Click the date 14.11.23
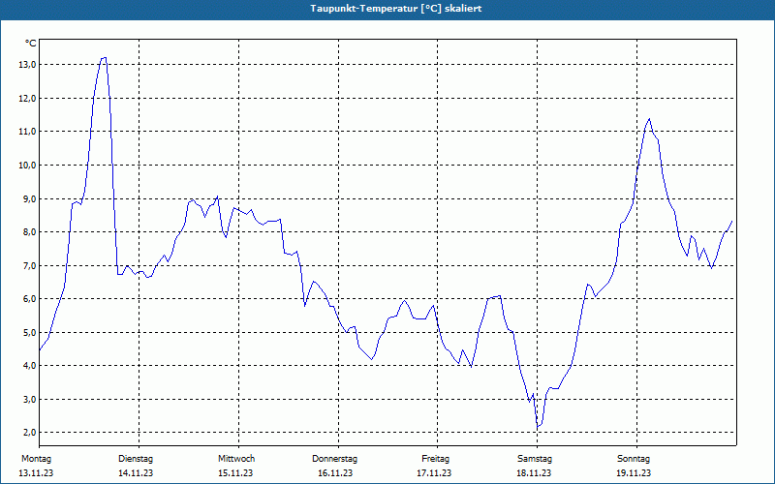 (x=136, y=473)
